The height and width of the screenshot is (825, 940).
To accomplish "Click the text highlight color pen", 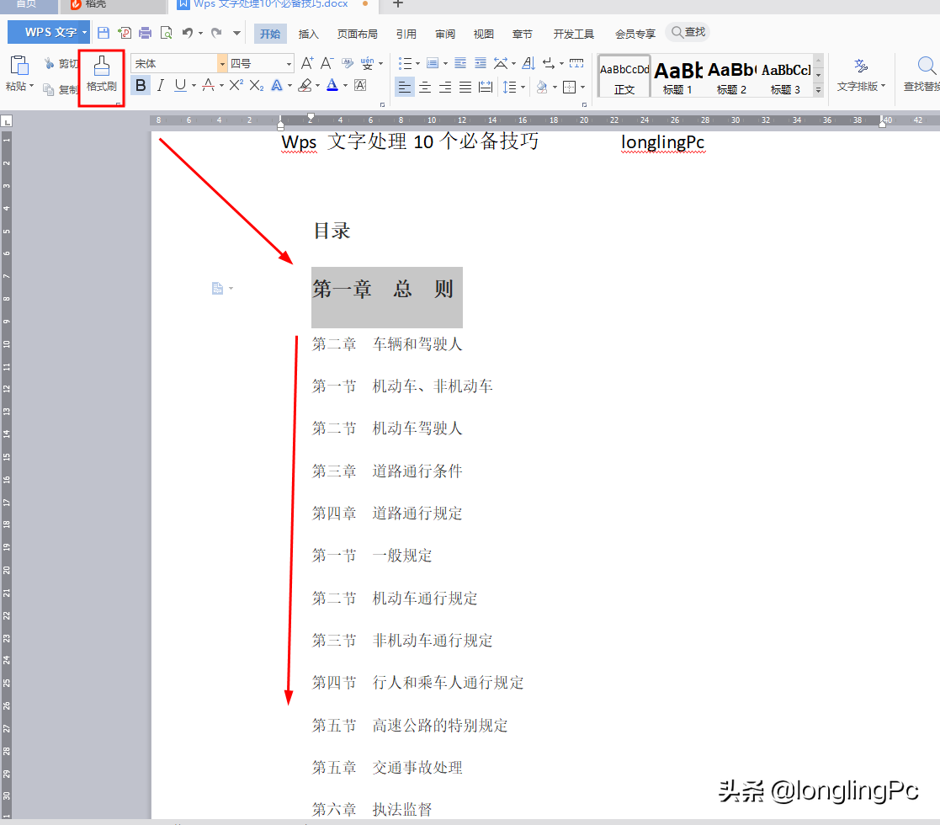I will [305, 86].
